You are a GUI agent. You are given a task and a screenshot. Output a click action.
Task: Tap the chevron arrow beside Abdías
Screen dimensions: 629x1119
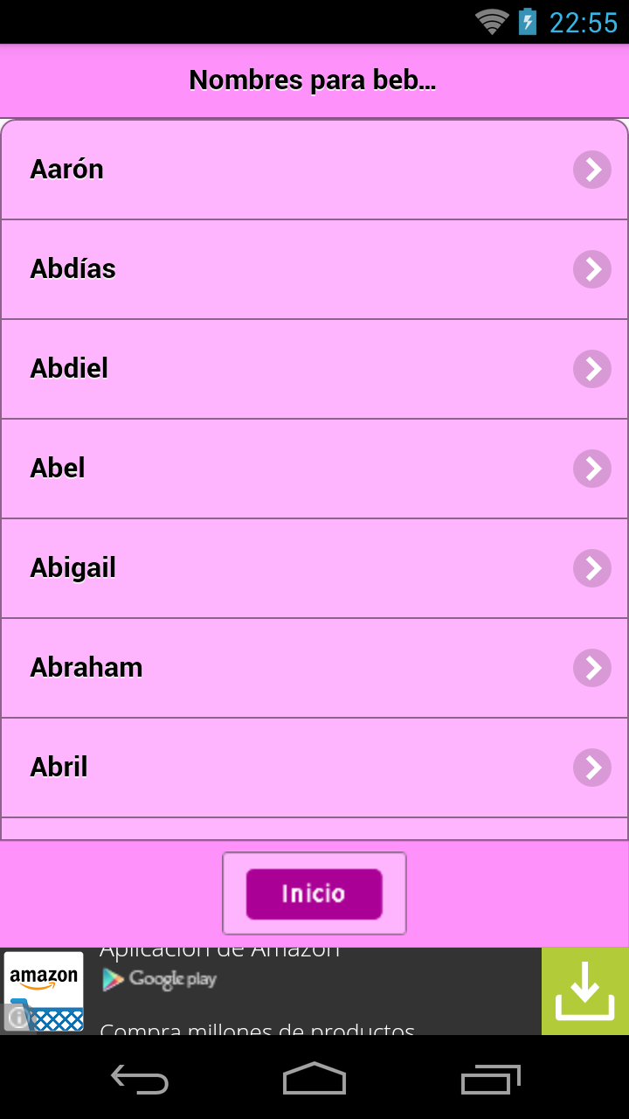[592, 269]
